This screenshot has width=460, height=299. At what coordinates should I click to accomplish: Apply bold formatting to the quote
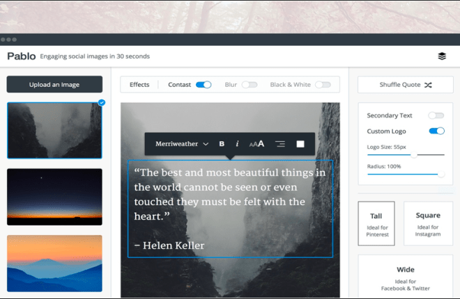pyautogui.click(x=222, y=144)
